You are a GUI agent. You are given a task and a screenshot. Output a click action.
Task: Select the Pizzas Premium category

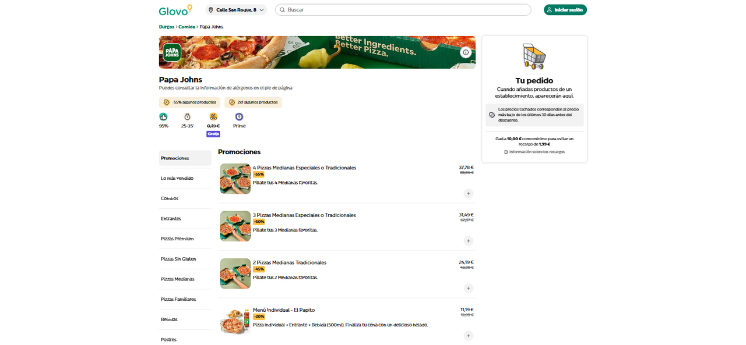click(185, 239)
